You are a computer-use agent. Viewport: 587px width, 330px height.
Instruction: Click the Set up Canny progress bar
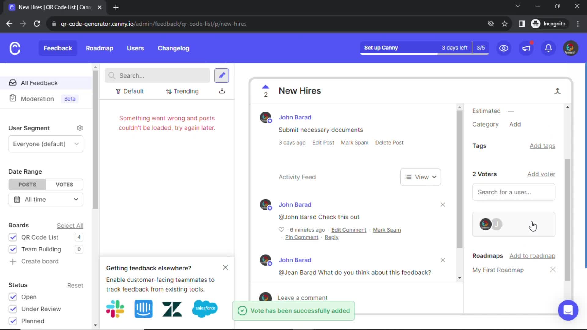click(424, 48)
